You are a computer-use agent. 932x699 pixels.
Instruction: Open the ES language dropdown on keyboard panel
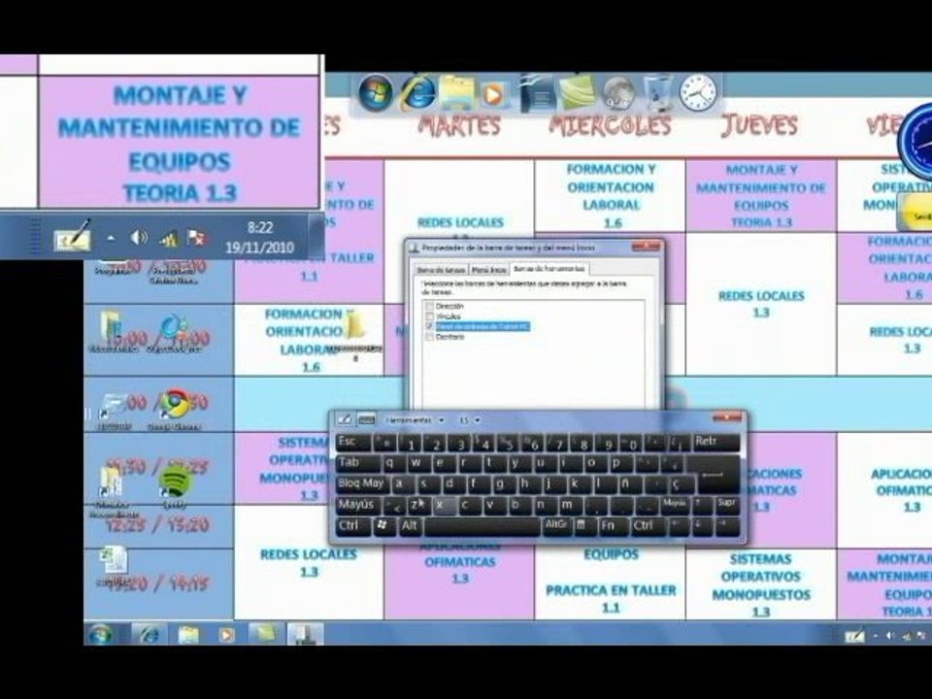point(469,420)
